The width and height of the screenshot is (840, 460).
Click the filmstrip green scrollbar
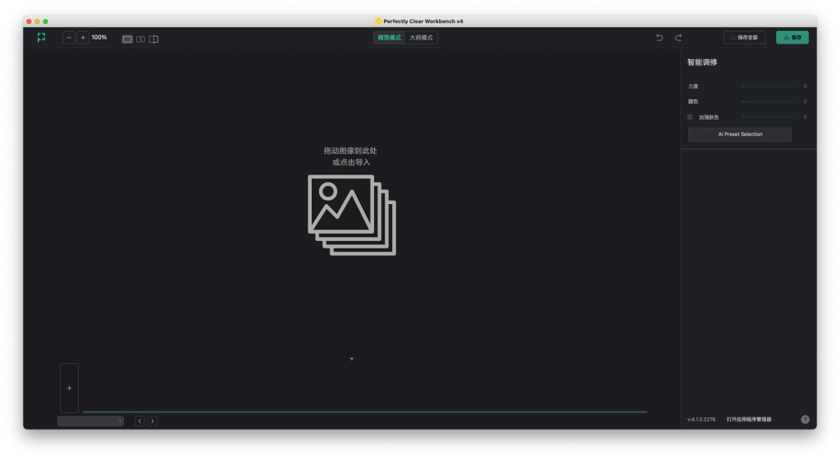pyautogui.click(x=365, y=412)
